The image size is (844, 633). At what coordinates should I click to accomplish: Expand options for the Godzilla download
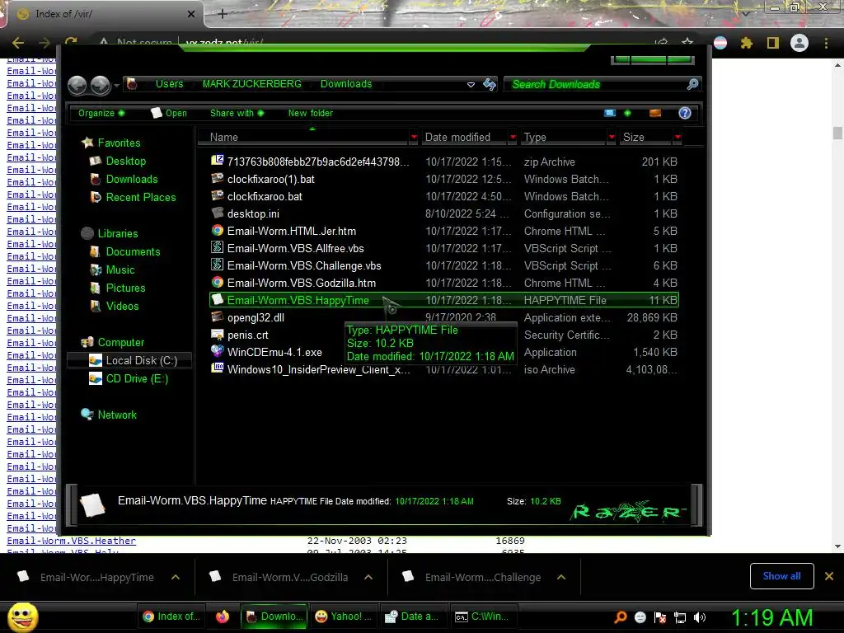click(368, 577)
